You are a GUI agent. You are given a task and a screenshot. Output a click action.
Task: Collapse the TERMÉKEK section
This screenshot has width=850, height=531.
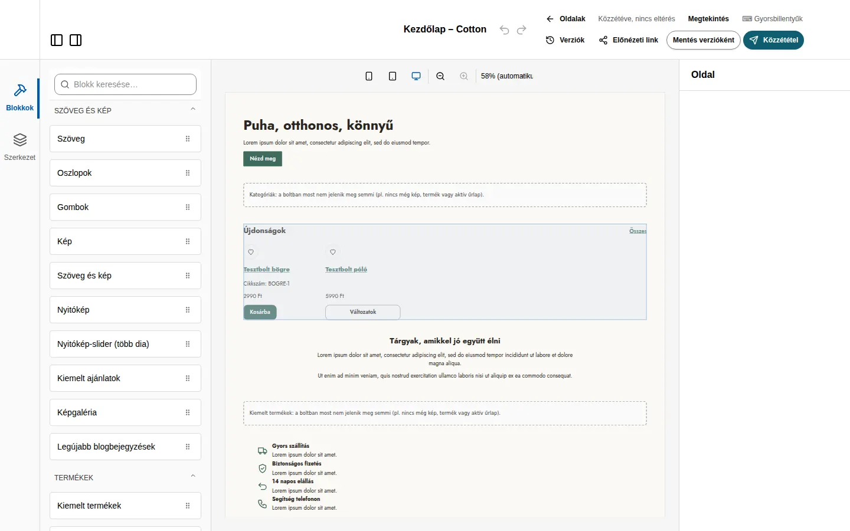click(x=193, y=476)
